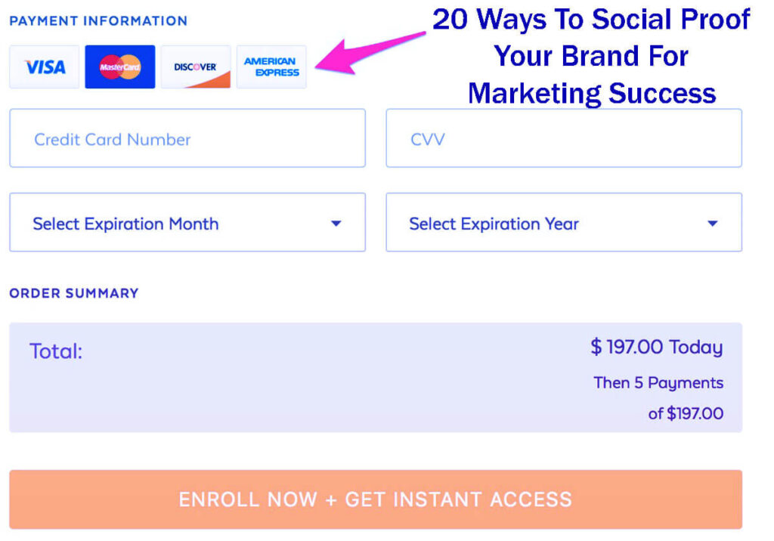Viewport: 774px width, 541px height.
Task: Select the Visa payment card icon
Action: coord(44,66)
